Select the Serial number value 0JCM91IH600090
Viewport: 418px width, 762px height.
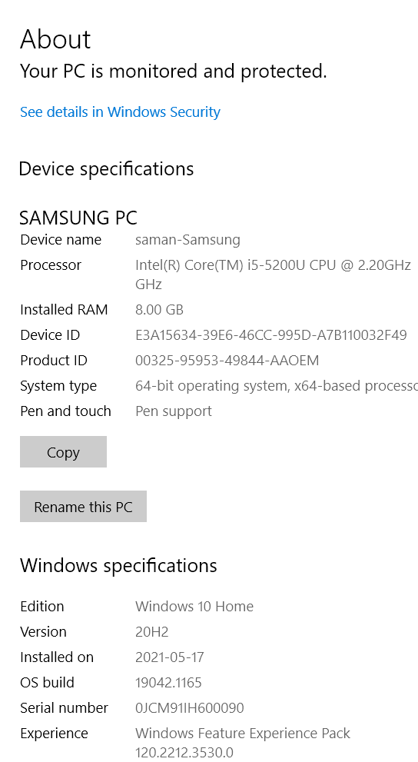click(189, 707)
